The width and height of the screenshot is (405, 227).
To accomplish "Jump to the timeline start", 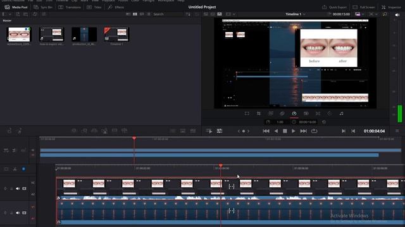I will (x=266, y=131).
